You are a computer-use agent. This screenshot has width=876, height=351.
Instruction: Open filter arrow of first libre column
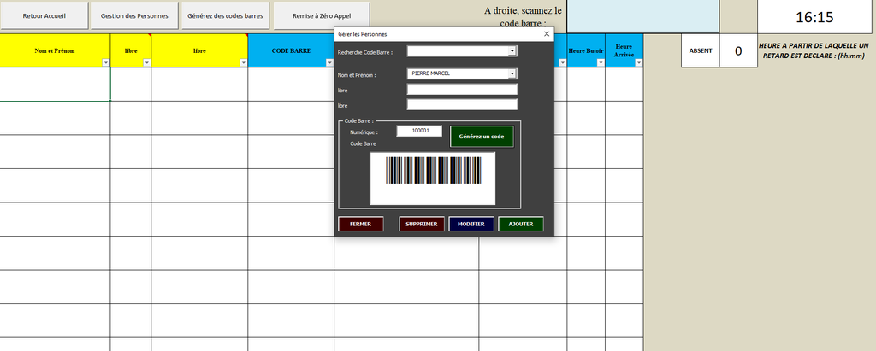click(146, 63)
